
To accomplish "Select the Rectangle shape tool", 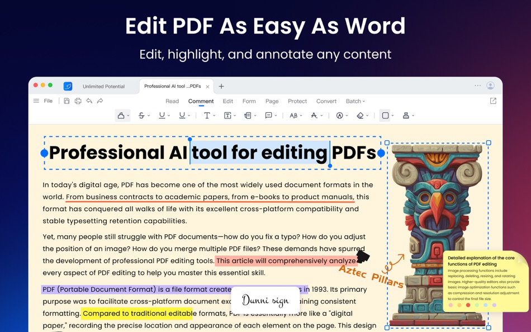I will coord(386,115).
